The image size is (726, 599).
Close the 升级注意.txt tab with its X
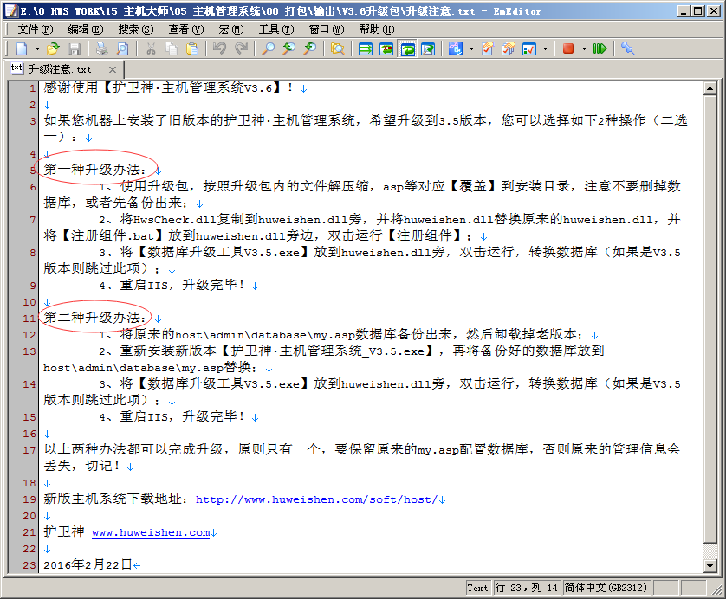[113, 69]
